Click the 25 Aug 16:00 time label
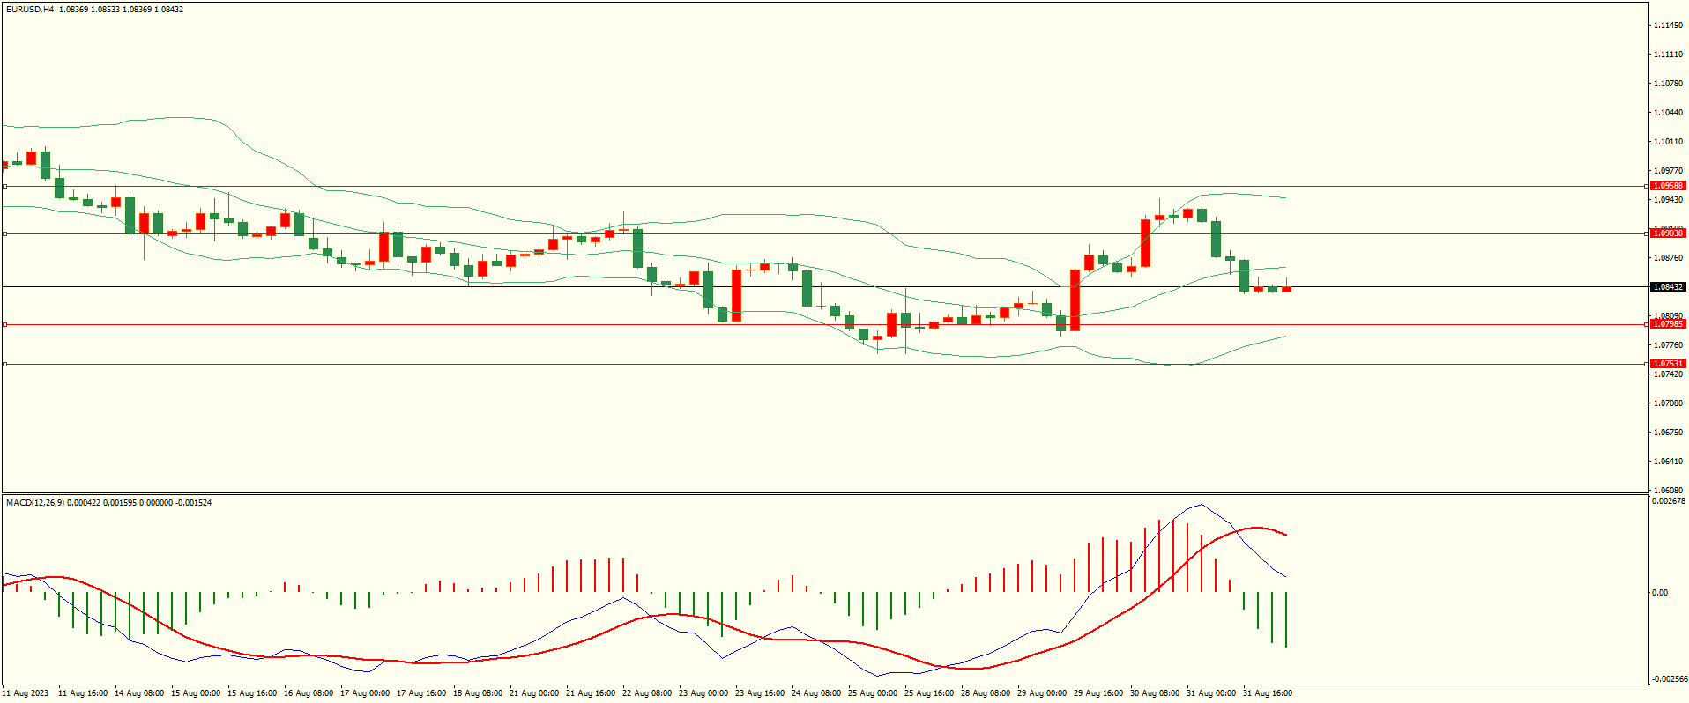This screenshot has width=1689, height=703. click(x=929, y=693)
